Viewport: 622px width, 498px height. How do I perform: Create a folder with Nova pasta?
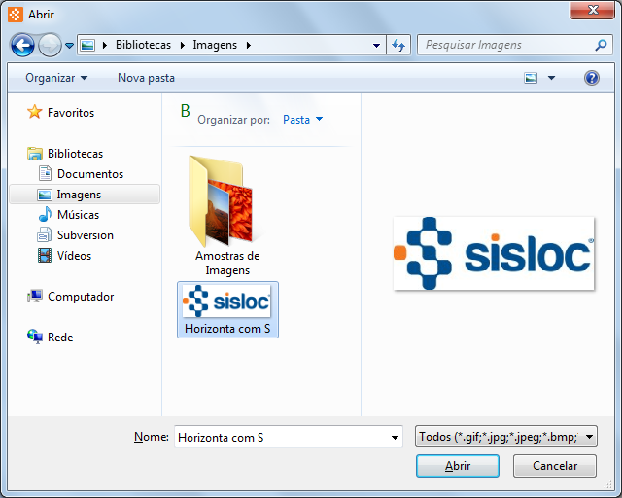[146, 78]
